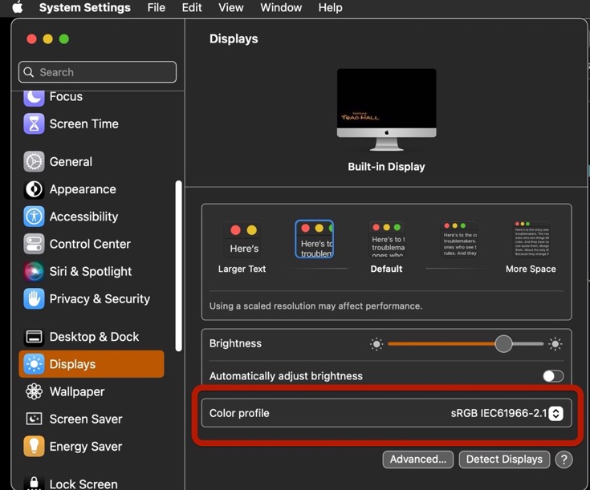Click the 'Energy Saver' sidebar label
The width and height of the screenshot is (590, 490).
coord(86,447)
